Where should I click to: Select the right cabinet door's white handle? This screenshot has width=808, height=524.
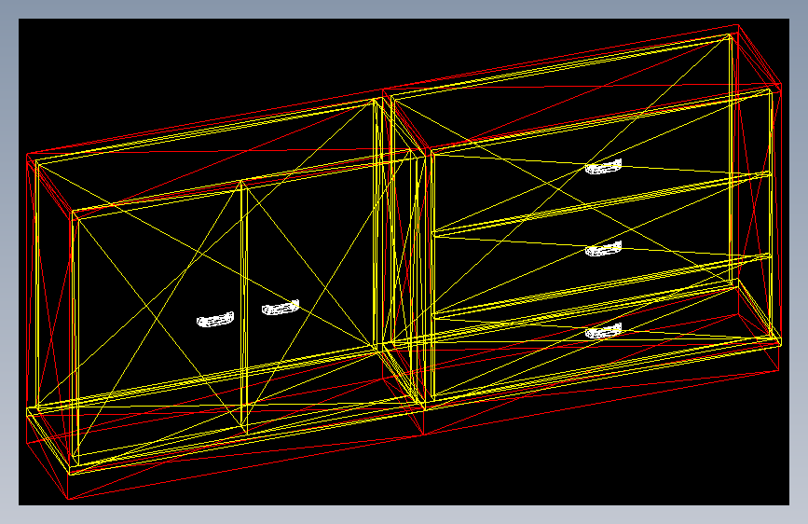point(281,308)
